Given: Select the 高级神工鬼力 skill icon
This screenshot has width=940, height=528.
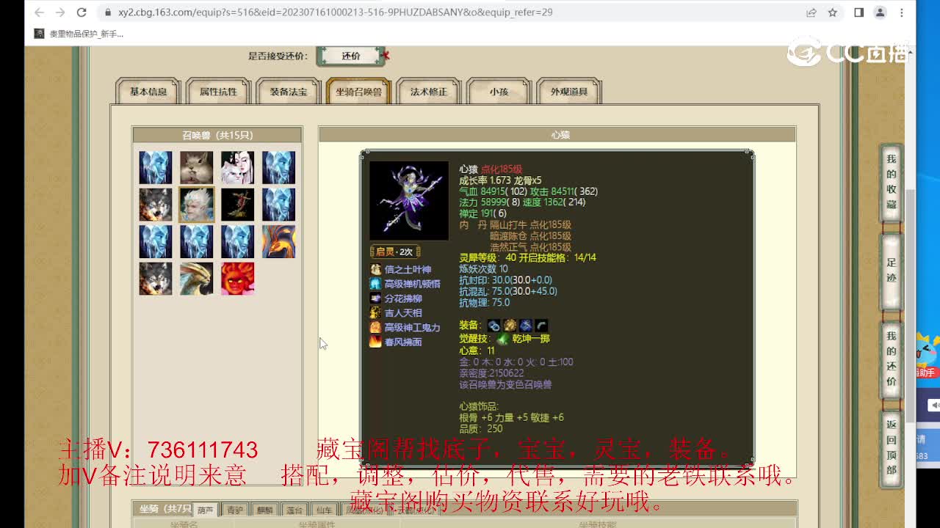Looking at the screenshot, I should (375, 328).
